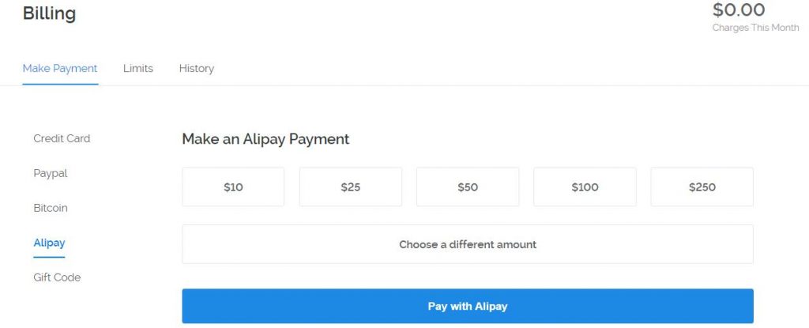809x328 pixels.
Task: Pick the $10 amount box
Action: coord(233,187)
